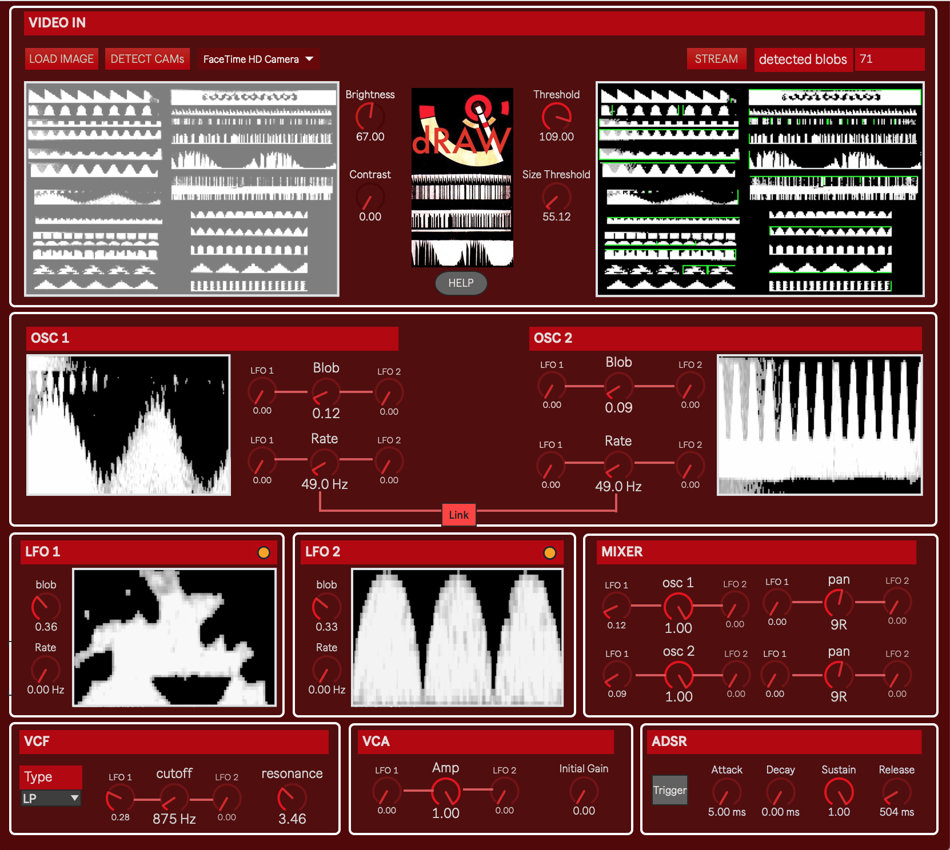The image size is (950, 850).
Task: Click the ADSR Release knob
Action: click(x=896, y=792)
